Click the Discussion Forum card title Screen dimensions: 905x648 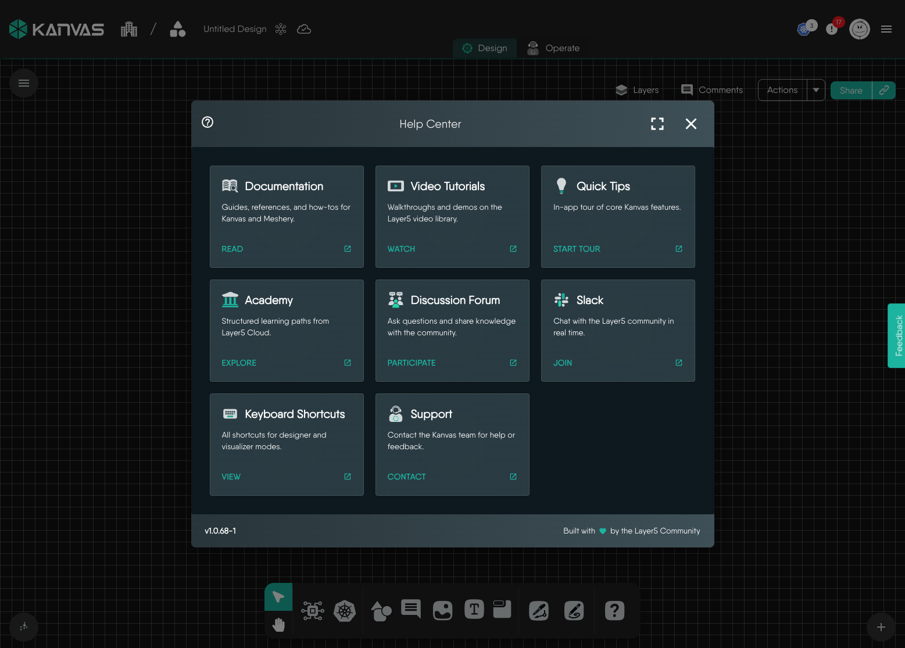tap(455, 300)
